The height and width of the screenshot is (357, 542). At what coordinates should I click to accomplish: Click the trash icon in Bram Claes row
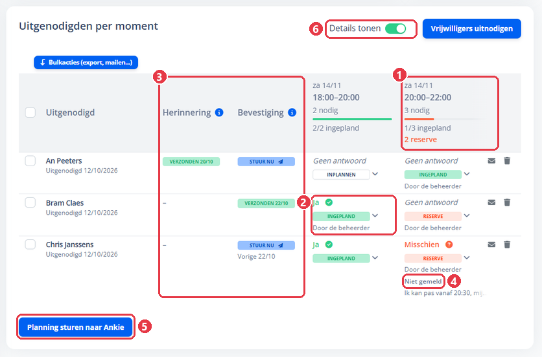tap(507, 202)
